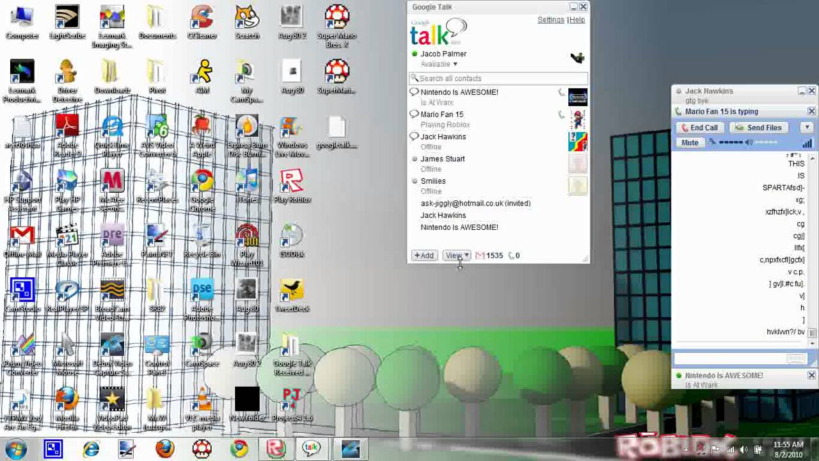Open Gmail inbox icon showing 1535
Image resolution: width=819 pixels, height=461 pixels.
tap(480, 255)
